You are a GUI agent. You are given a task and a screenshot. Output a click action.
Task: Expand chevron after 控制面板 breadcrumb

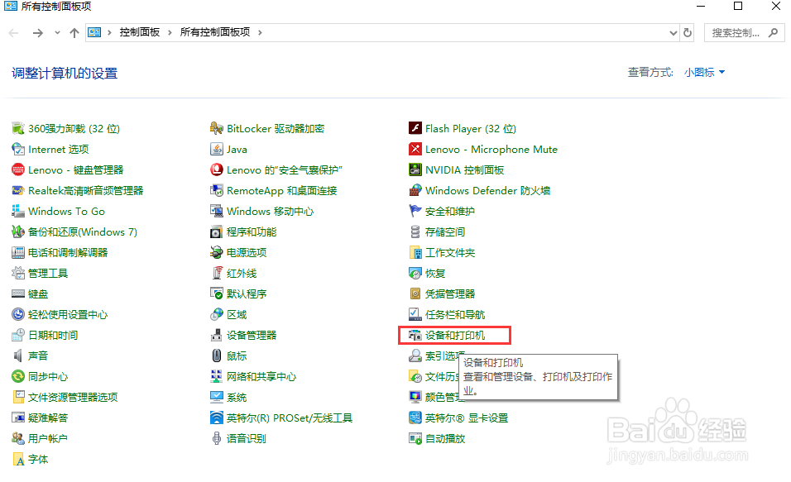tap(170, 33)
